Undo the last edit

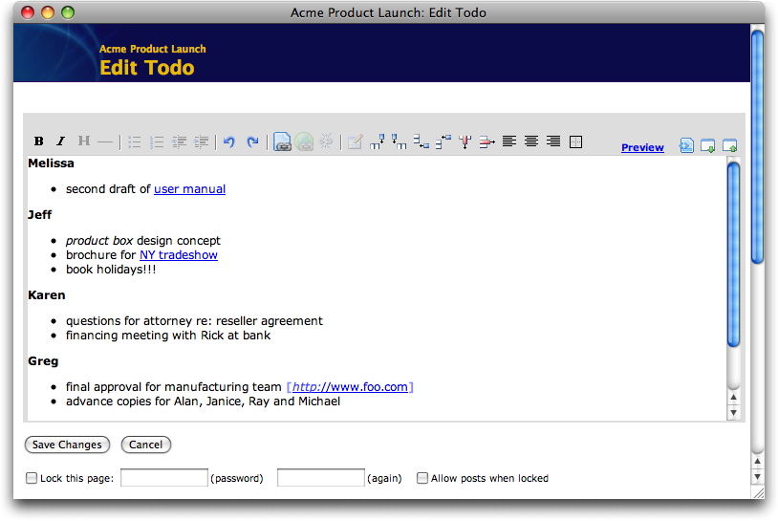[228, 141]
